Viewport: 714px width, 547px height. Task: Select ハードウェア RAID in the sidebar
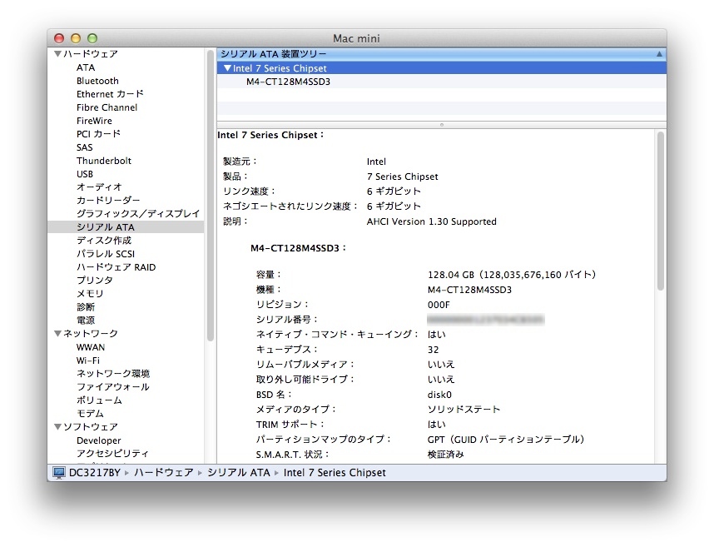pos(117,267)
